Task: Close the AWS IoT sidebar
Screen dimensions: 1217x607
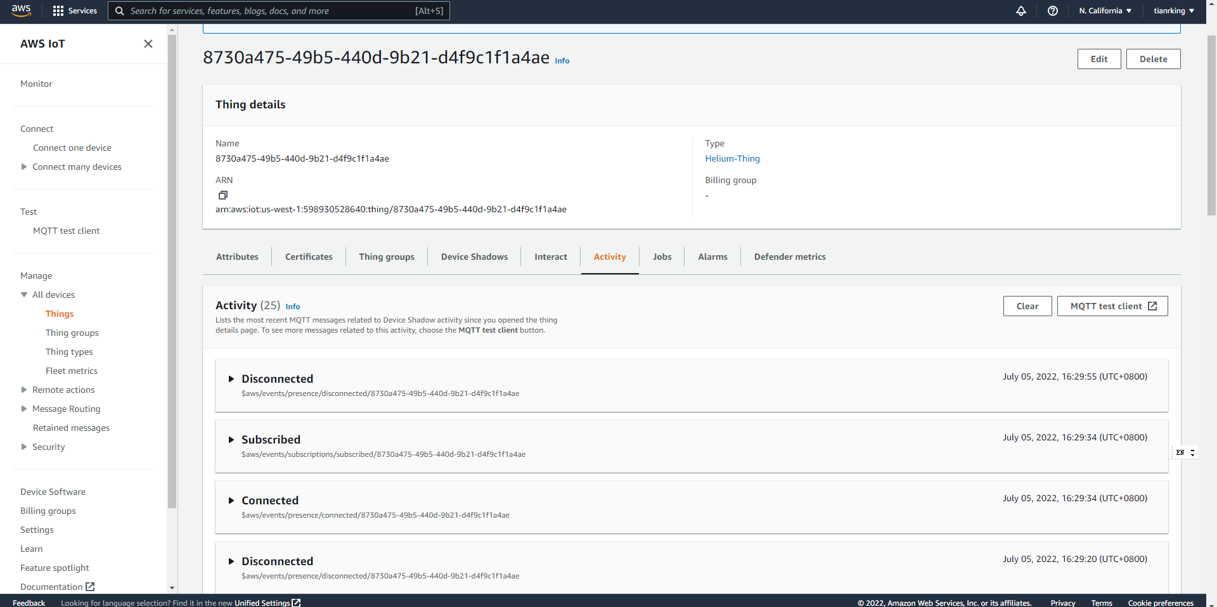Action: coord(148,44)
